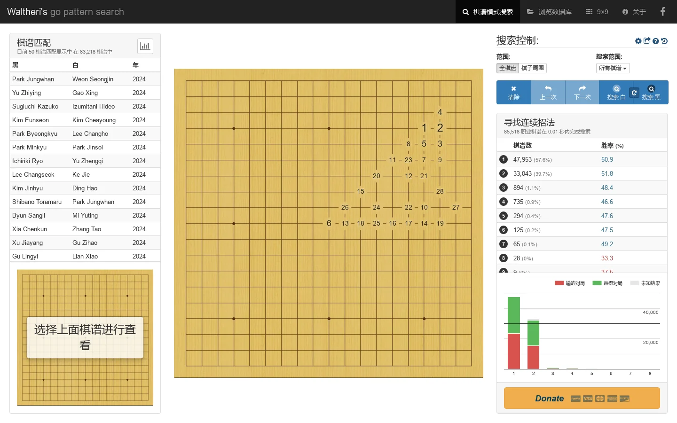Screen dimensions: 677x423
Task: Open the Sugiuchi Kazuko vs Izumitani Hideo game
Action: pos(85,106)
